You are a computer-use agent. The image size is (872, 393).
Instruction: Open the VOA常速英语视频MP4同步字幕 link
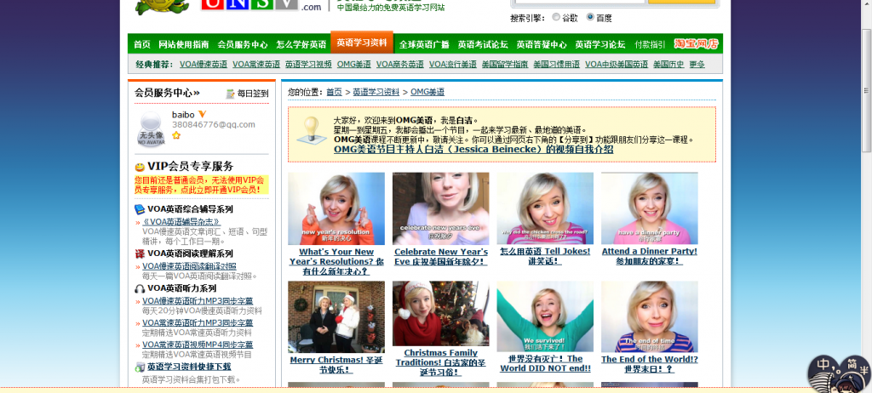tap(198, 345)
